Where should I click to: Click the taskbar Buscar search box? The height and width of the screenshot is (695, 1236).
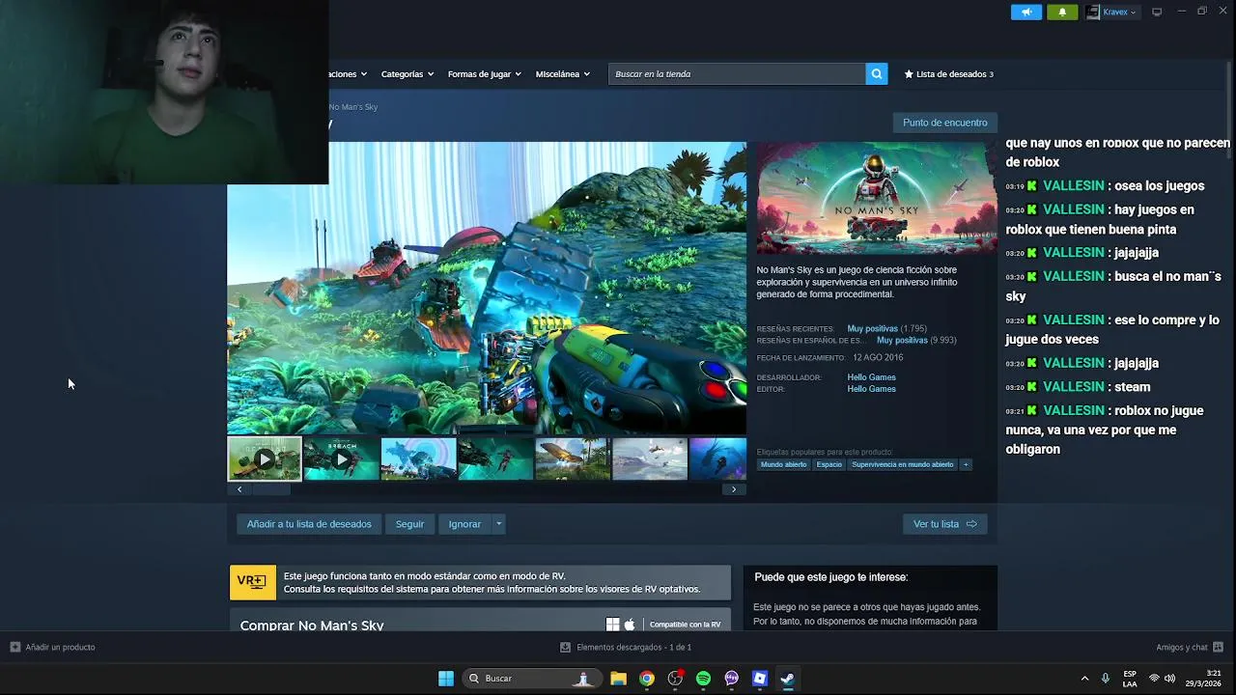click(x=531, y=679)
